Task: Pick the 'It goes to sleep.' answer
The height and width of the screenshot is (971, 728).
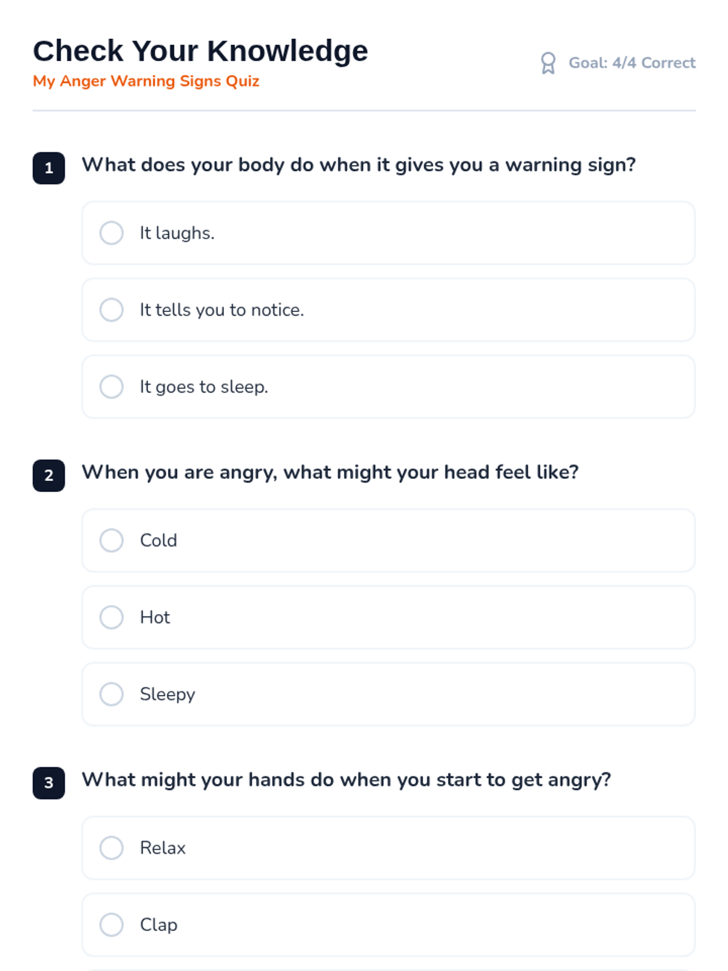Action: pyautogui.click(x=112, y=387)
